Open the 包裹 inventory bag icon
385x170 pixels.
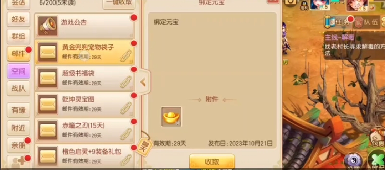tap(378, 138)
